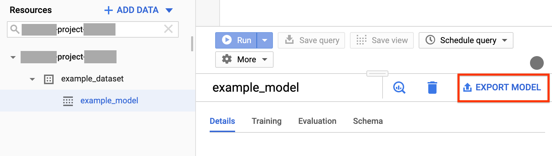The height and width of the screenshot is (156, 552).
Task: Clear the resources search field
Action: pyautogui.click(x=168, y=29)
